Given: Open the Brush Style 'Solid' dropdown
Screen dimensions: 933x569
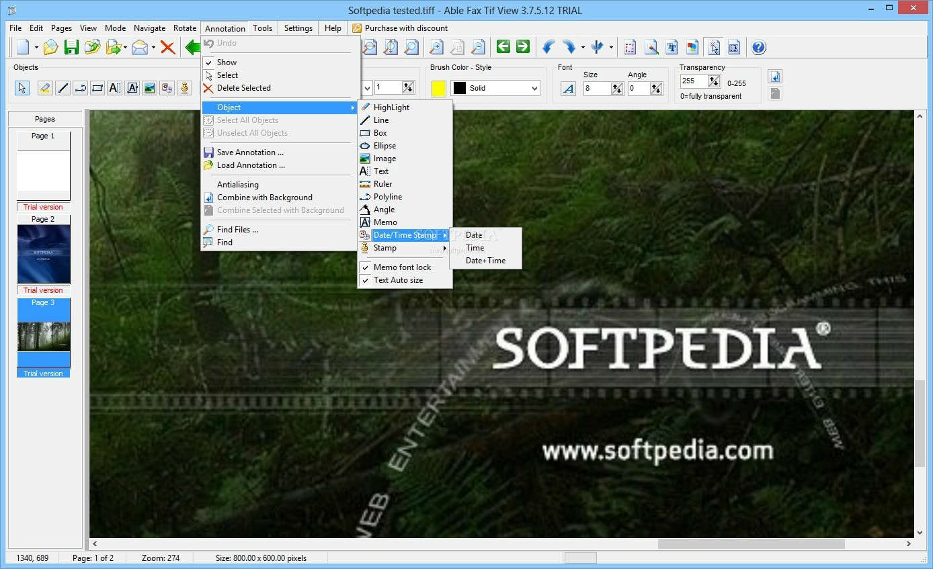Looking at the screenshot, I should [534, 88].
